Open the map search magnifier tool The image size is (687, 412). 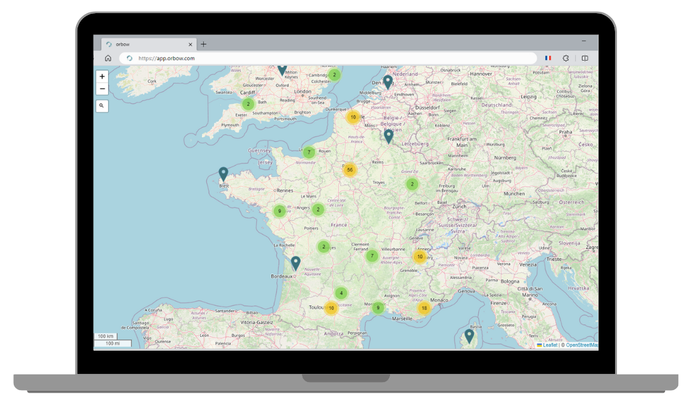[x=102, y=106]
